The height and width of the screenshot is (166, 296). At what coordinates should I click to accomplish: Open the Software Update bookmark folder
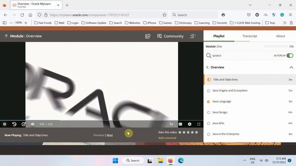click(94, 23)
